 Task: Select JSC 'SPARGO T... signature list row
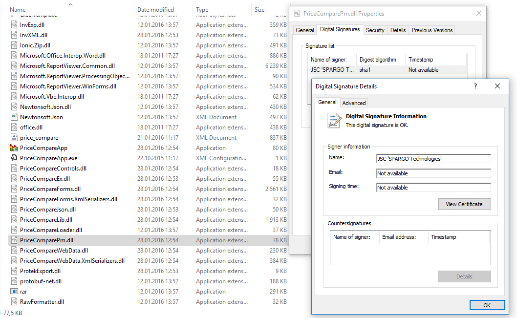[x=388, y=70]
